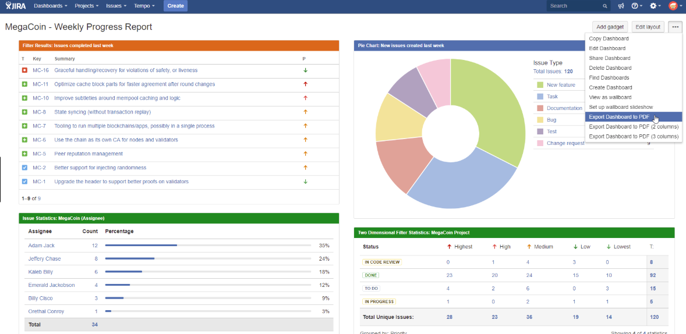Click the green New feature legend swatch
686x334 pixels.
click(540, 85)
